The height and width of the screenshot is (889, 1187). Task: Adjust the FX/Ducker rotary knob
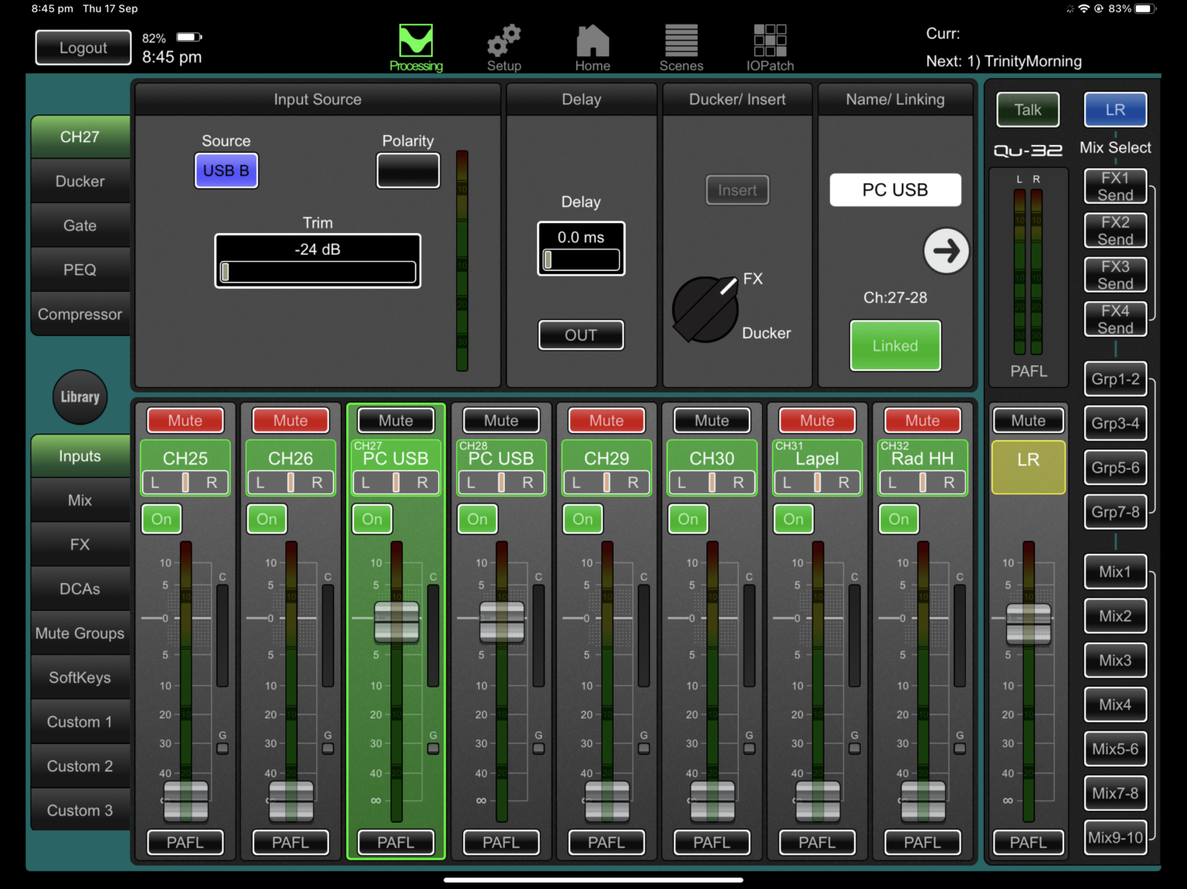pos(705,308)
